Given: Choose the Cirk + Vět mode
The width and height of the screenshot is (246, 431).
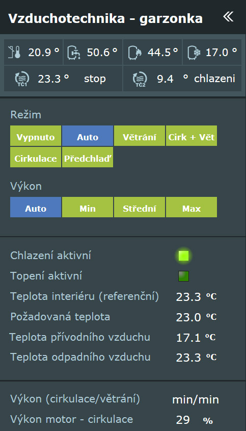Looking at the screenshot, I should click(192, 136).
